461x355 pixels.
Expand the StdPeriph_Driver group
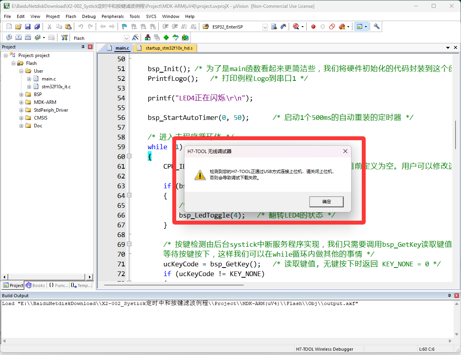click(21, 110)
